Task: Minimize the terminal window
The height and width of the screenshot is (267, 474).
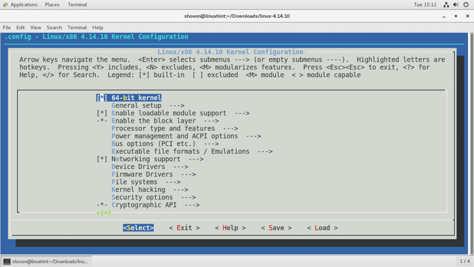Action: coord(444,16)
